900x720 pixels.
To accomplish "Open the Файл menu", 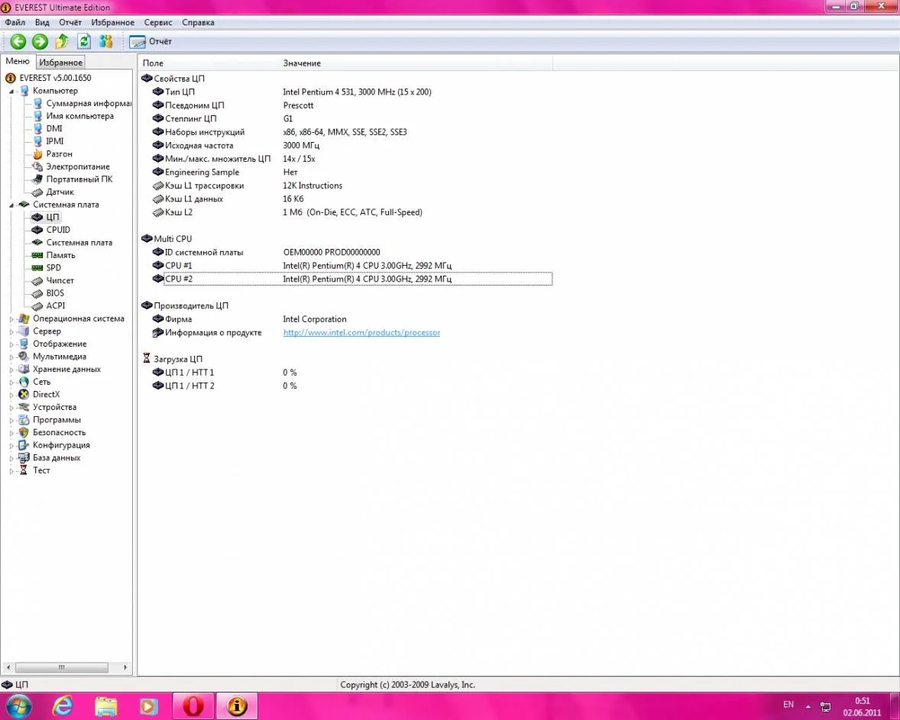I will coord(15,22).
